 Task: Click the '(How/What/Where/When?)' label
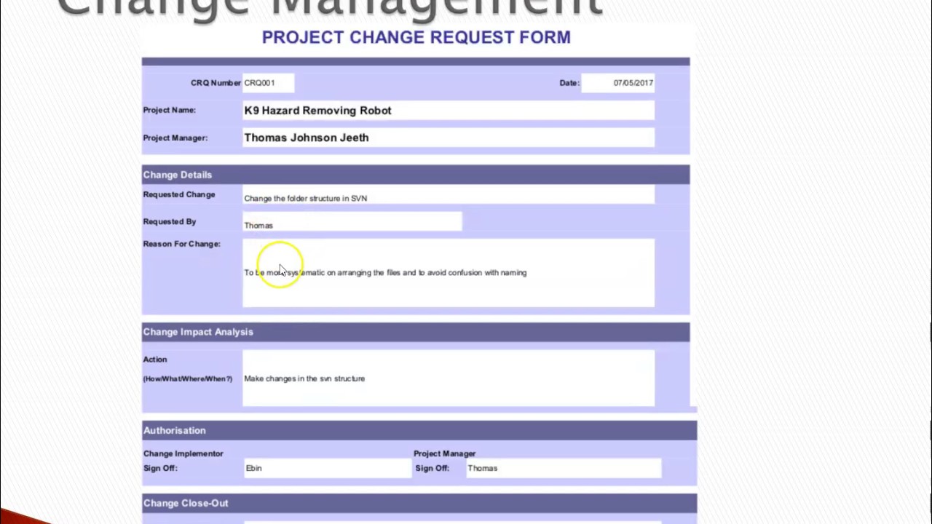click(x=188, y=378)
